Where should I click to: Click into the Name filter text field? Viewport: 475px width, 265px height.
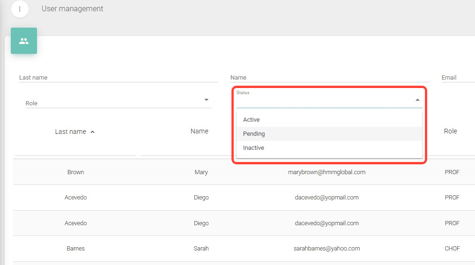tap(329, 78)
